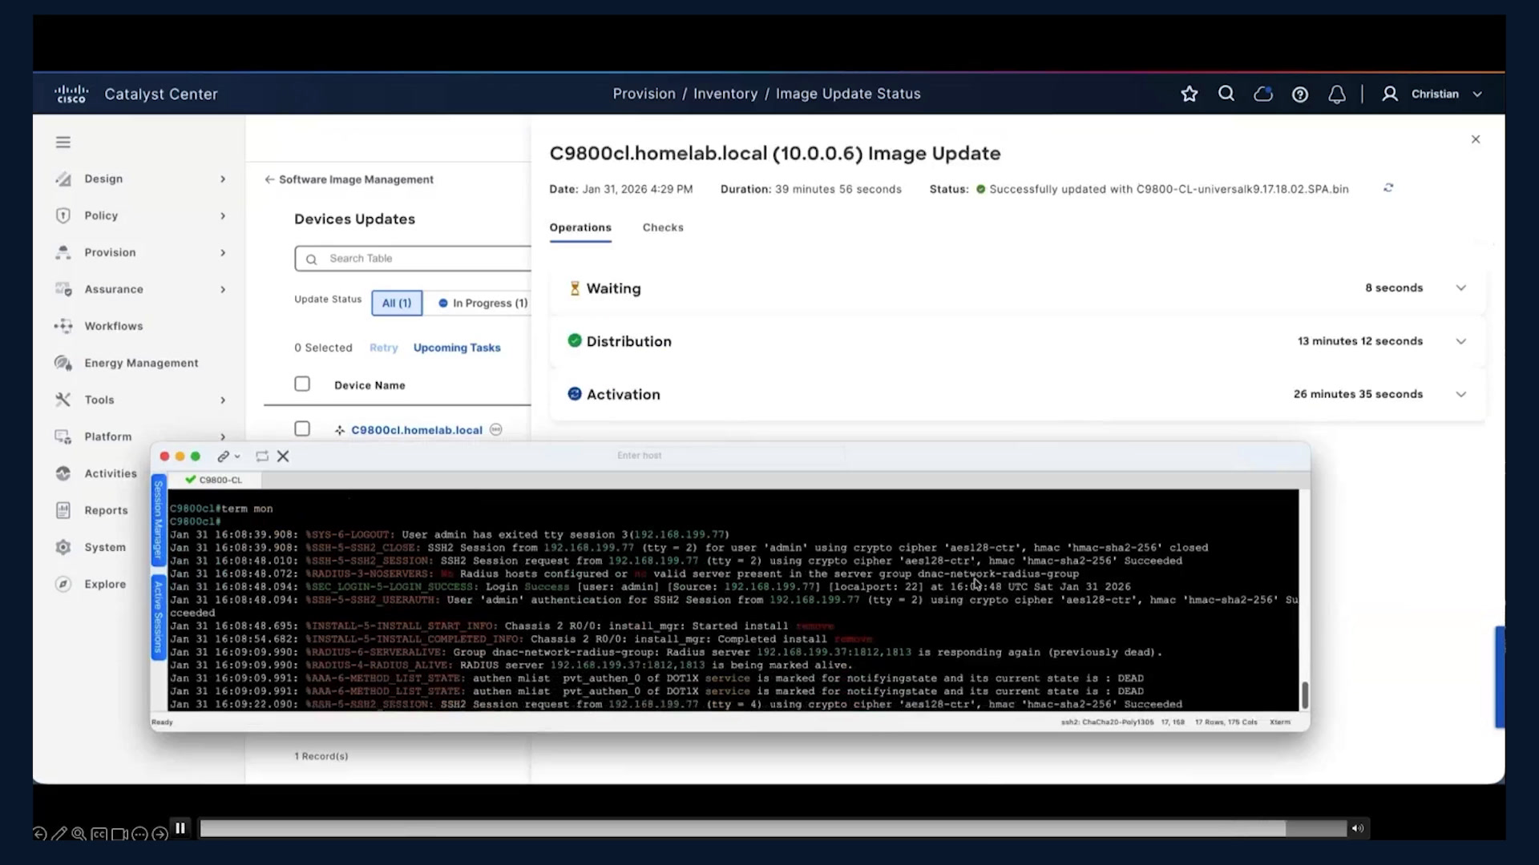
Task: Open the Upcoming Tasks link
Action: pos(457,348)
